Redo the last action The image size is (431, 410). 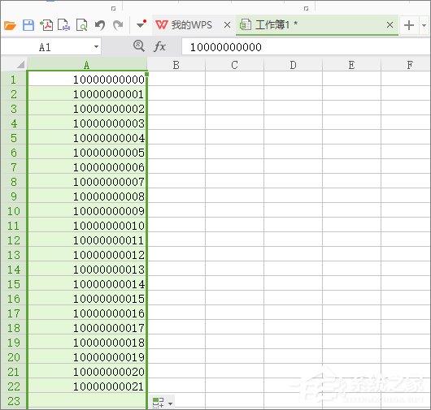pos(118,25)
